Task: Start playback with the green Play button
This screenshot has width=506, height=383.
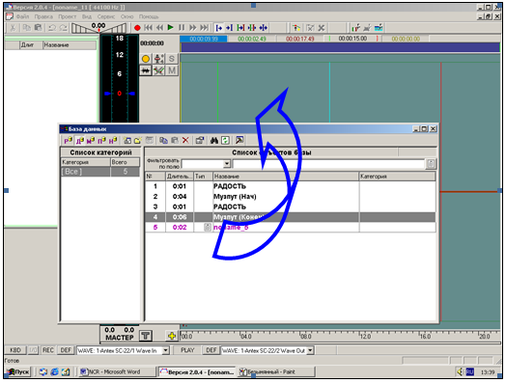Action: 171,28
